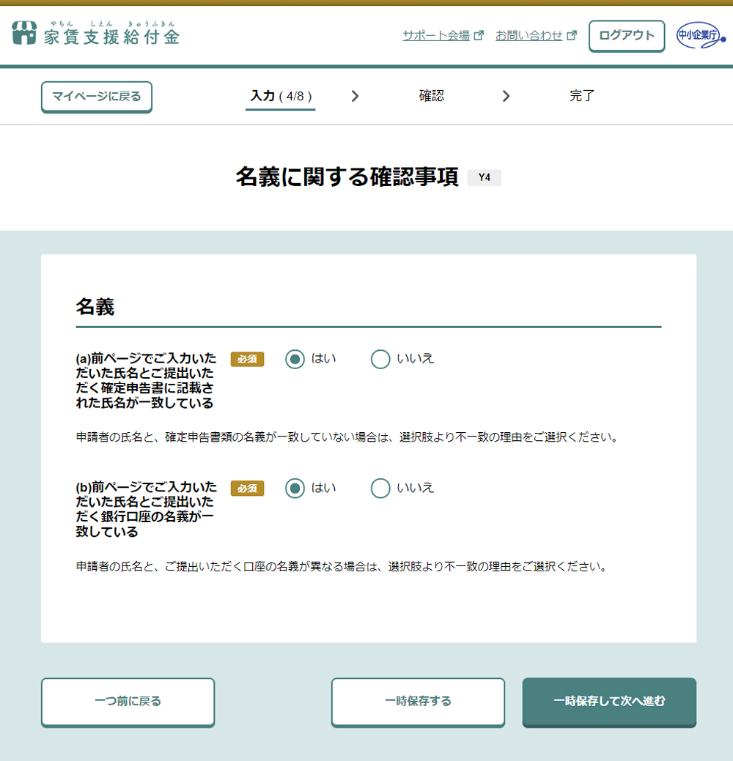The height and width of the screenshot is (761, 733).
Task: Choose はい for question (a)
Action: (x=295, y=359)
